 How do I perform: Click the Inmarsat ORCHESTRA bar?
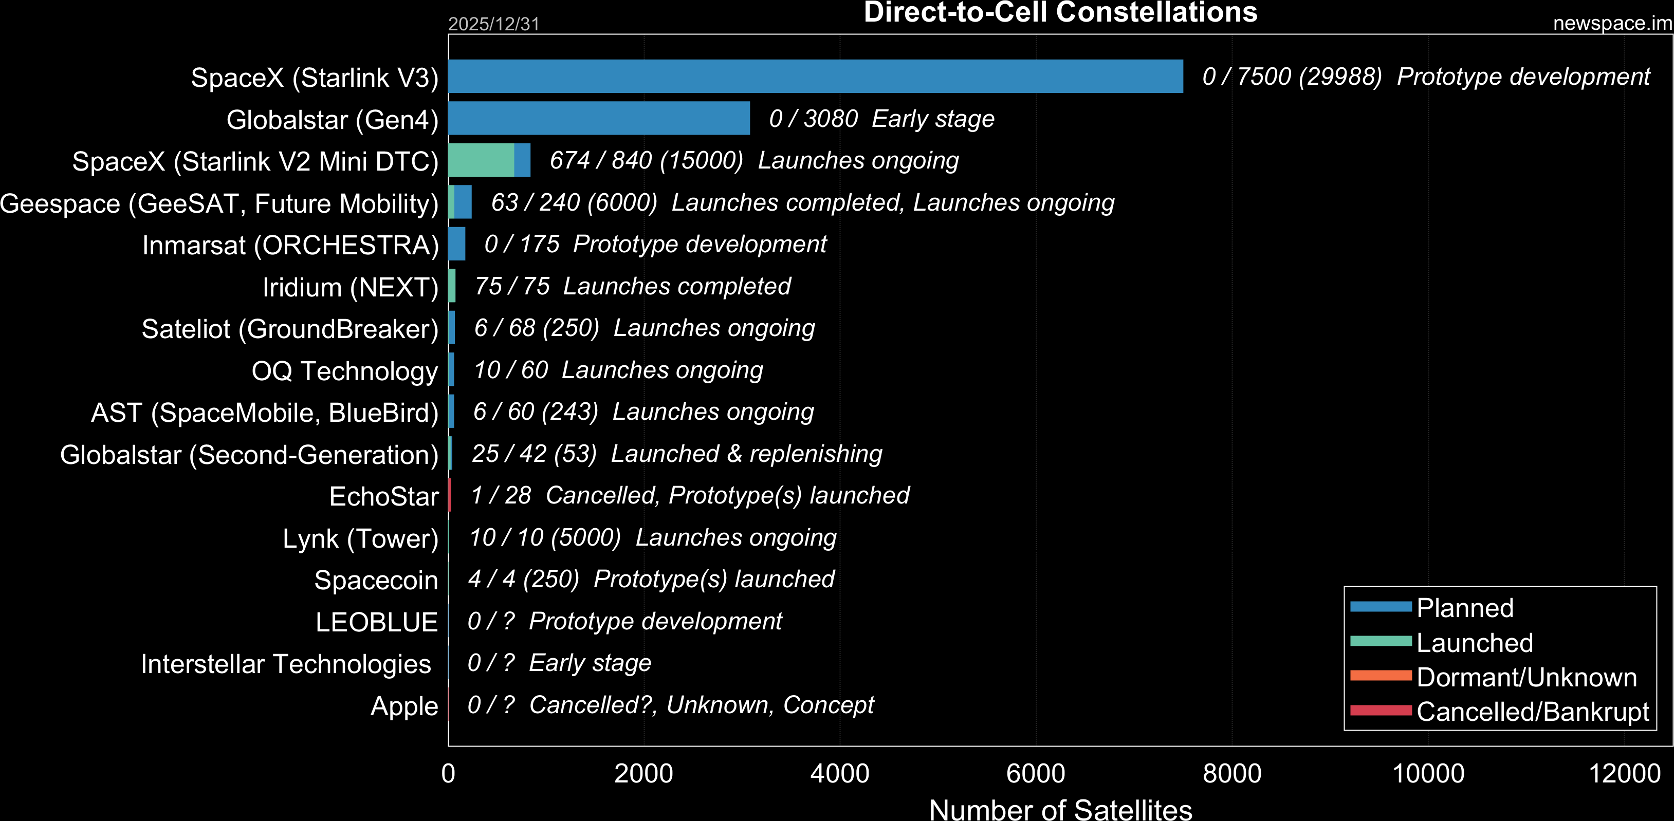coord(457,244)
